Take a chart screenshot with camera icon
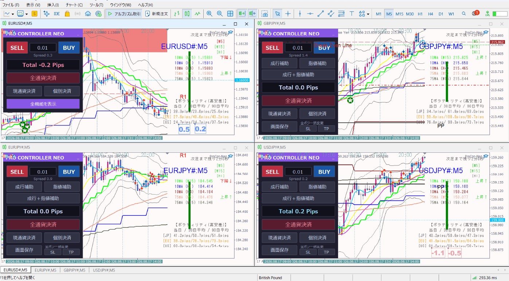 point(265,13)
